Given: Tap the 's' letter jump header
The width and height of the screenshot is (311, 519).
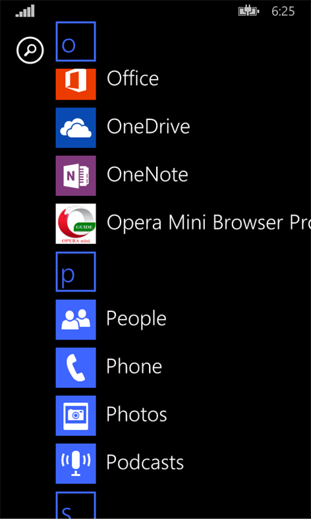Looking at the screenshot, I should coord(76,505).
